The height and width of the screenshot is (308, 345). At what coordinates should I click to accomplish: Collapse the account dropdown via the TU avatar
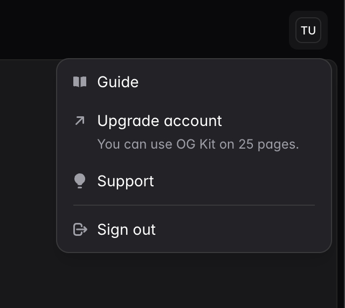pyautogui.click(x=308, y=30)
